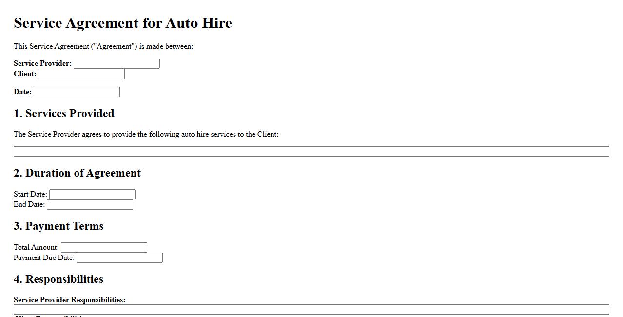Click the wide services description input box

[x=311, y=151]
